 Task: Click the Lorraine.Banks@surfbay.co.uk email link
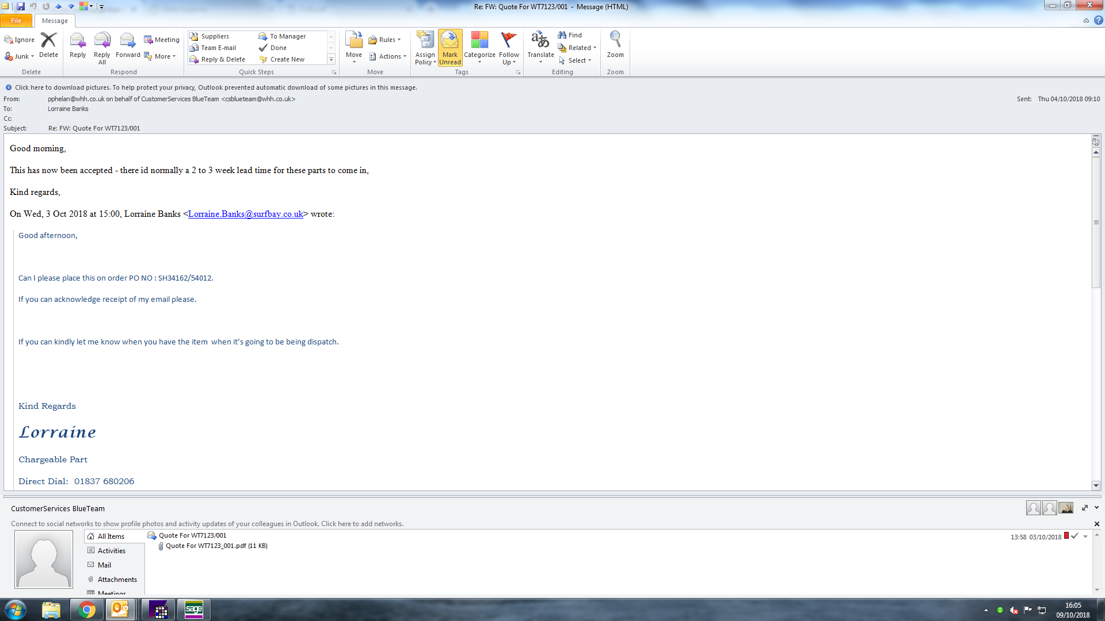tap(246, 214)
